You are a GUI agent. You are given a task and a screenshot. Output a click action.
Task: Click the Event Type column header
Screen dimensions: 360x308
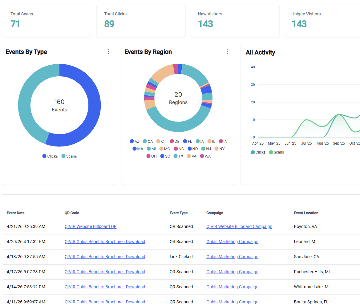click(179, 213)
